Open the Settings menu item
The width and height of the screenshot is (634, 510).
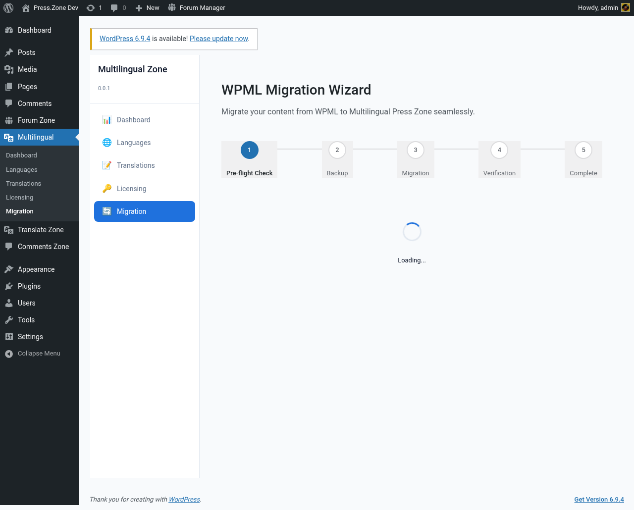[40, 337]
